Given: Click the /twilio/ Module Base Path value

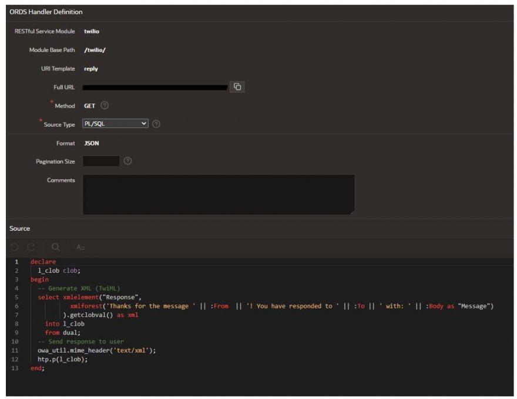Looking at the screenshot, I should (94, 50).
